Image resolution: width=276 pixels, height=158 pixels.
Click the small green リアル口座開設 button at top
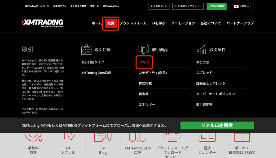(216, 6)
